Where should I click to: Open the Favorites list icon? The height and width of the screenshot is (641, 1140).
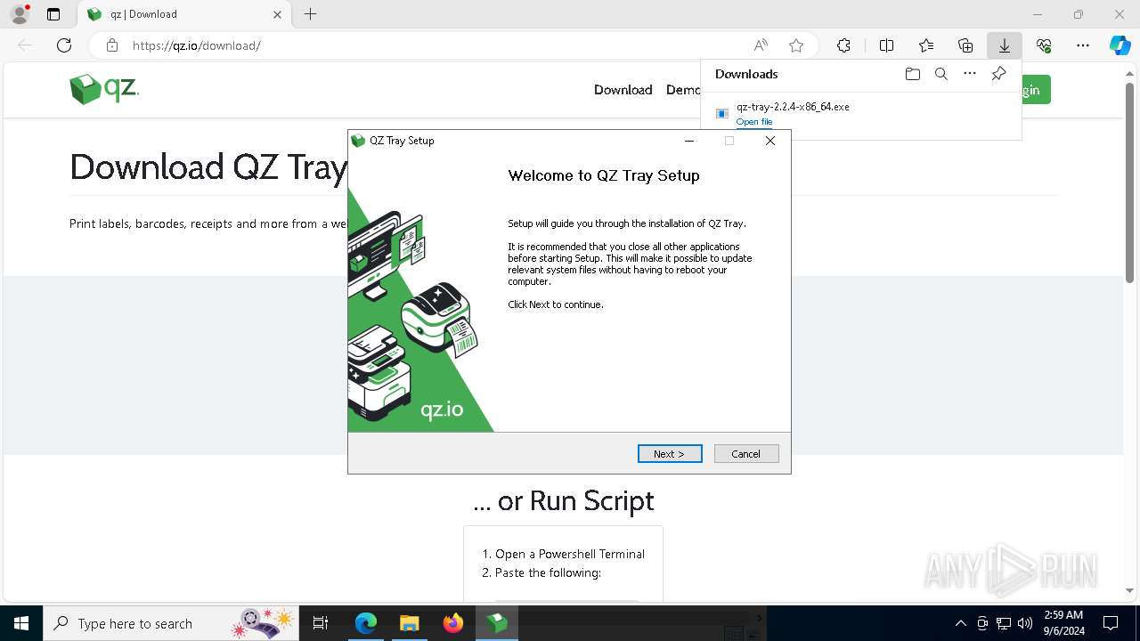coord(926,45)
